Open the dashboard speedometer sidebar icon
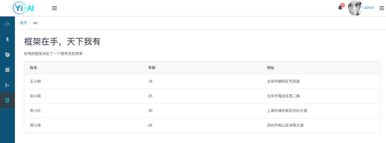Image resolution: width=386 pixels, height=143 pixels. 7,24
